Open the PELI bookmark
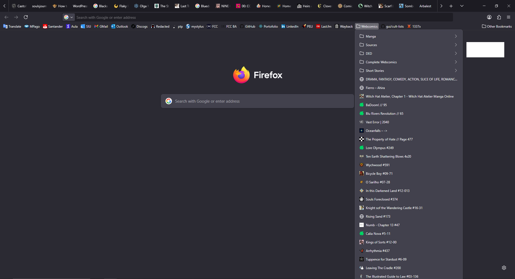Viewport: 515px width, 279px height. click(307, 26)
